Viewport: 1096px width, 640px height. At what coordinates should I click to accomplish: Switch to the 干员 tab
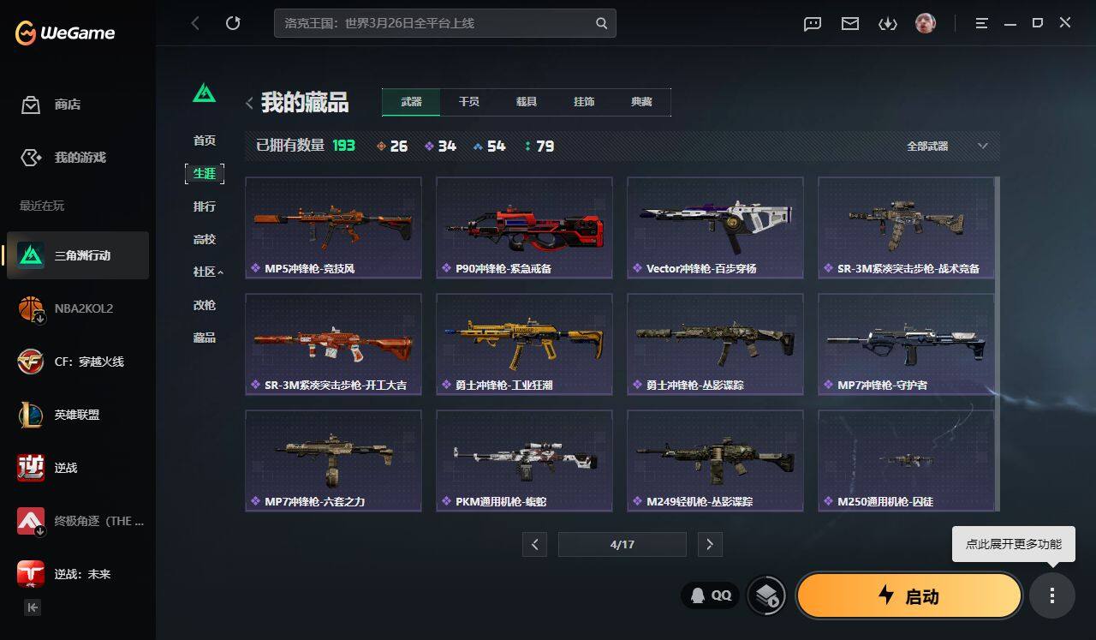point(469,102)
